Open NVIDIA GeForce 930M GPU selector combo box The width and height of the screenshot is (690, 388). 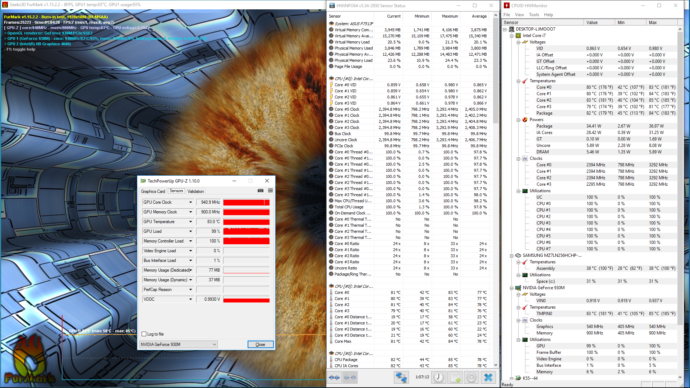pos(179,345)
